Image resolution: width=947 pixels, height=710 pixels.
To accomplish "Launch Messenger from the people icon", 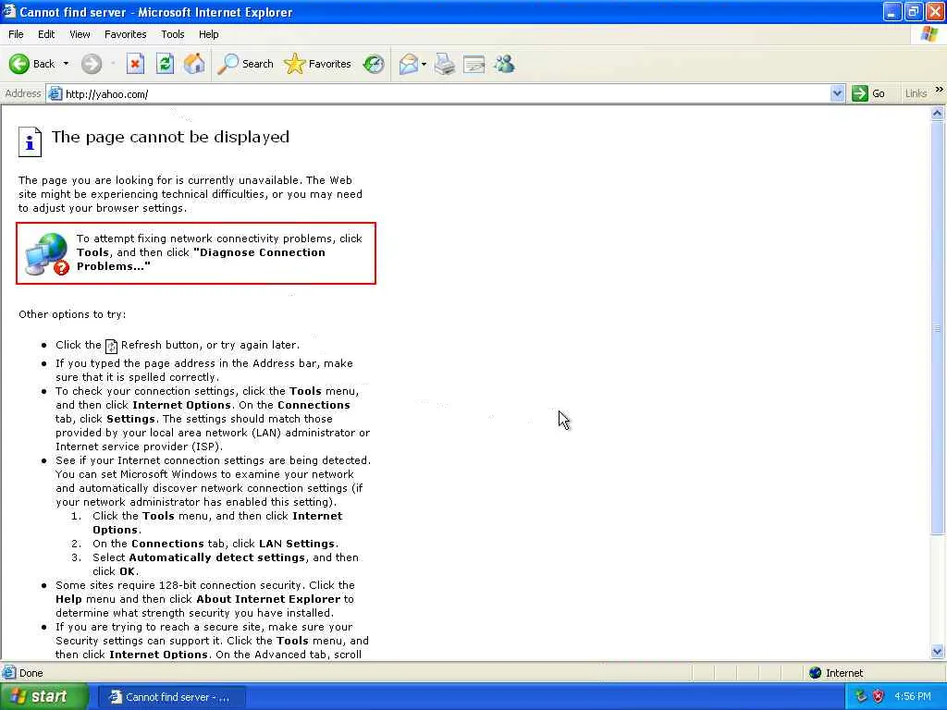I will [504, 64].
